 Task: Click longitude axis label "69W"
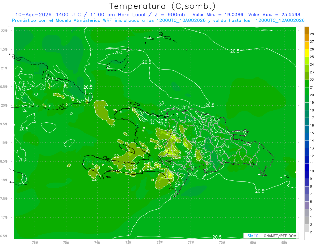[253, 242]
